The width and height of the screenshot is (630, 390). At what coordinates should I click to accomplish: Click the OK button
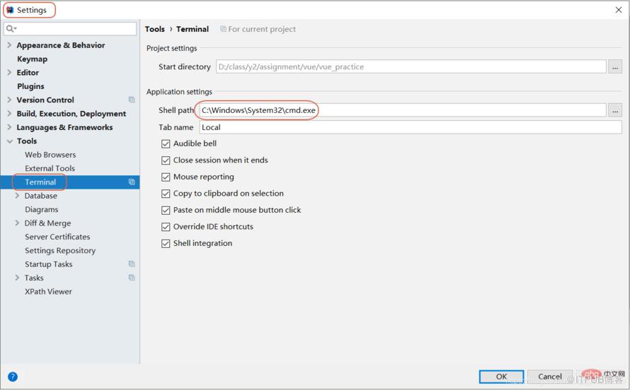(x=501, y=377)
